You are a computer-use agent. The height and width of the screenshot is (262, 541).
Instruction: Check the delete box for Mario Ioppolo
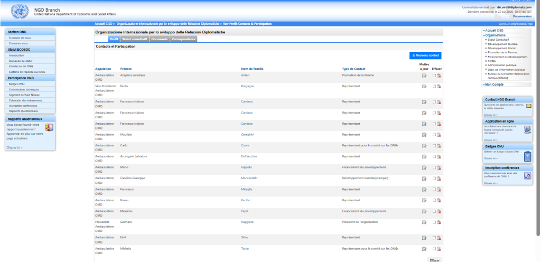tap(434, 167)
